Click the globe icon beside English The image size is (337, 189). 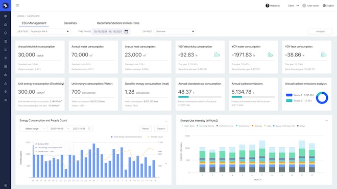(x=324, y=6)
